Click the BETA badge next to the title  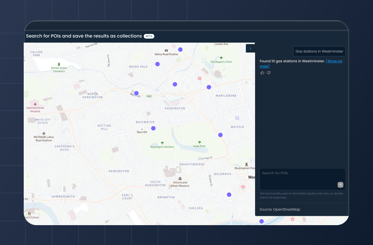(x=149, y=37)
